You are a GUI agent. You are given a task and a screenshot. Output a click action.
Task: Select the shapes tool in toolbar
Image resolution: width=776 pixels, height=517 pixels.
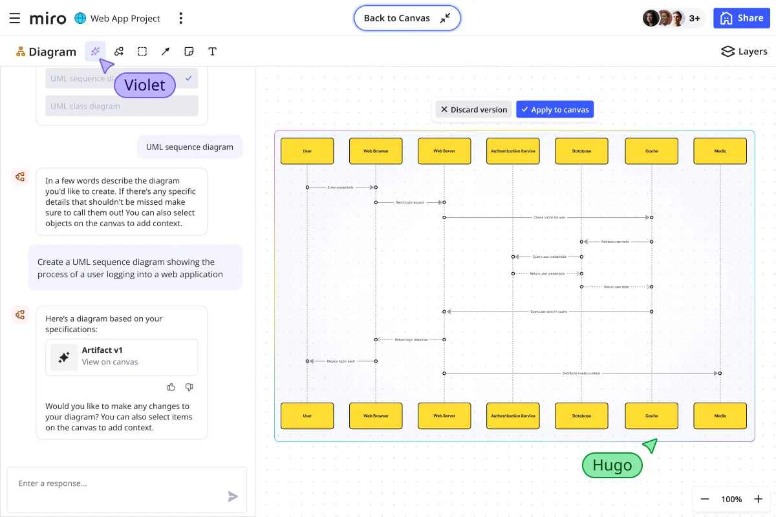point(119,52)
